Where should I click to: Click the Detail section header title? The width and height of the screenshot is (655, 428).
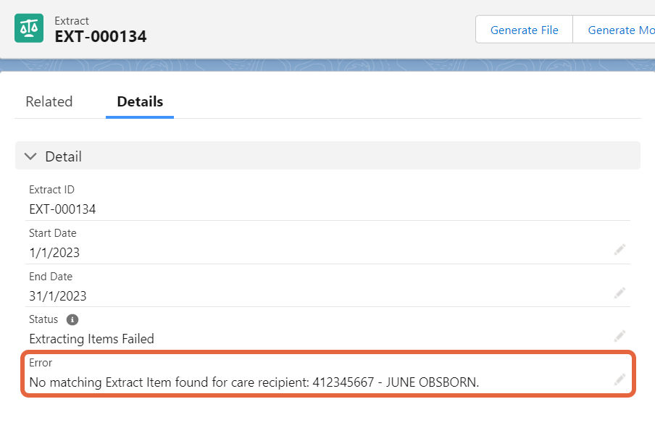coord(64,156)
